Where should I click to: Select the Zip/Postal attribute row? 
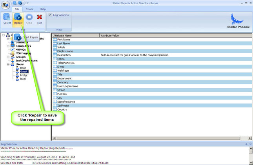[152, 105]
